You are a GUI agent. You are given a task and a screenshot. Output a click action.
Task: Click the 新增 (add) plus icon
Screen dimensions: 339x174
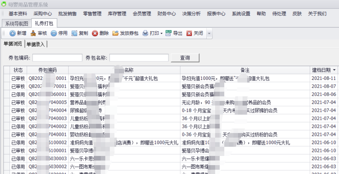coord(13,33)
